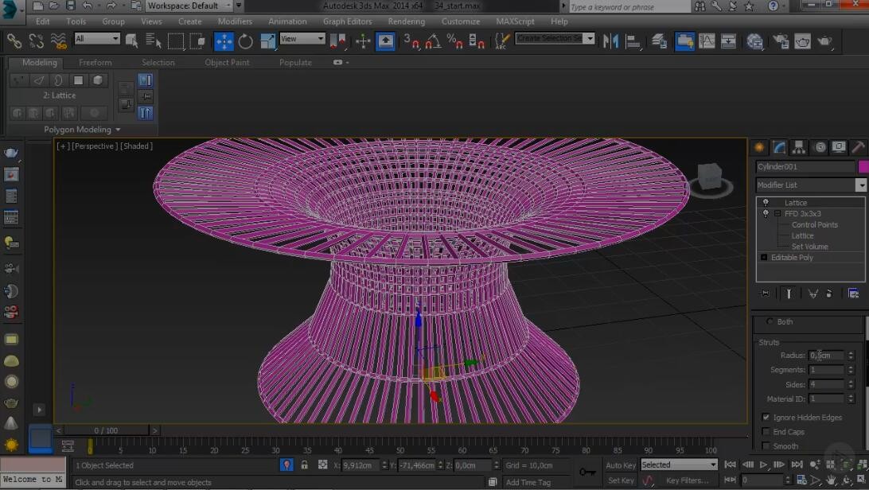This screenshot has height=490, width=869.
Task: Choose the Rectangular Selection Region tool
Action: (x=176, y=41)
